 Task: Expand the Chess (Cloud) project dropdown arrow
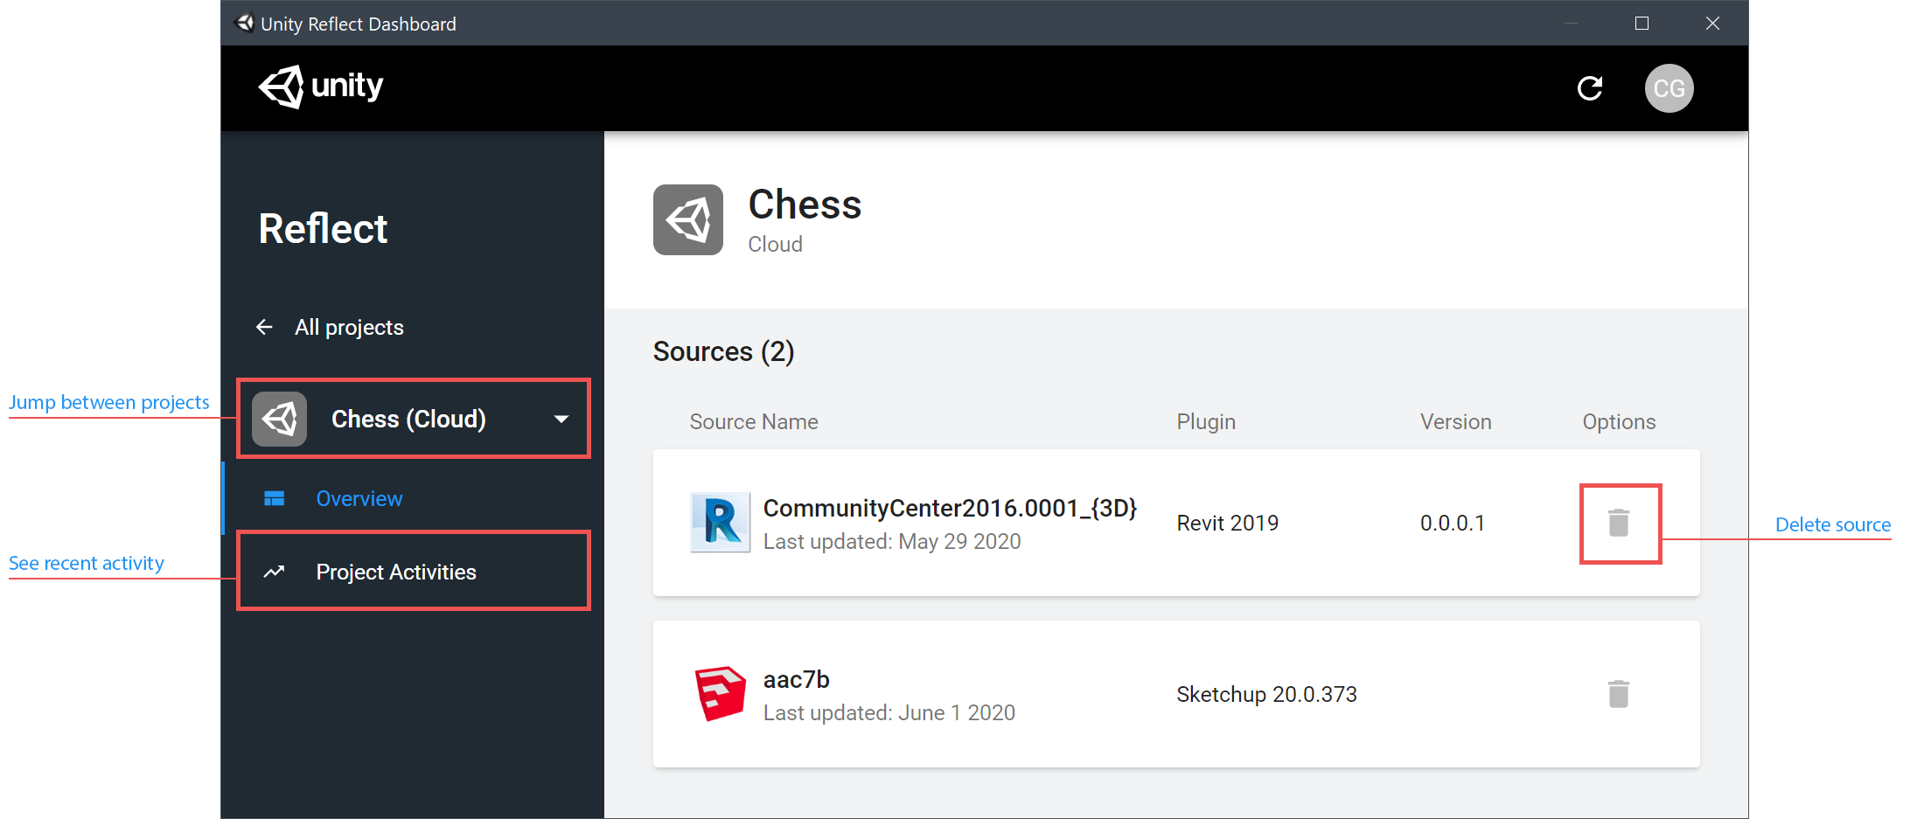click(561, 420)
